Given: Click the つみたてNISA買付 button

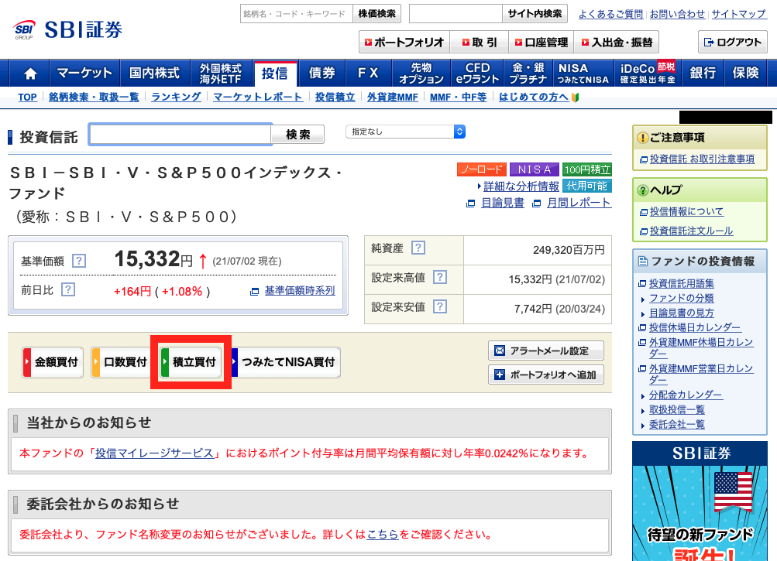Looking at the screenshot, I should (x=285, y=362).
